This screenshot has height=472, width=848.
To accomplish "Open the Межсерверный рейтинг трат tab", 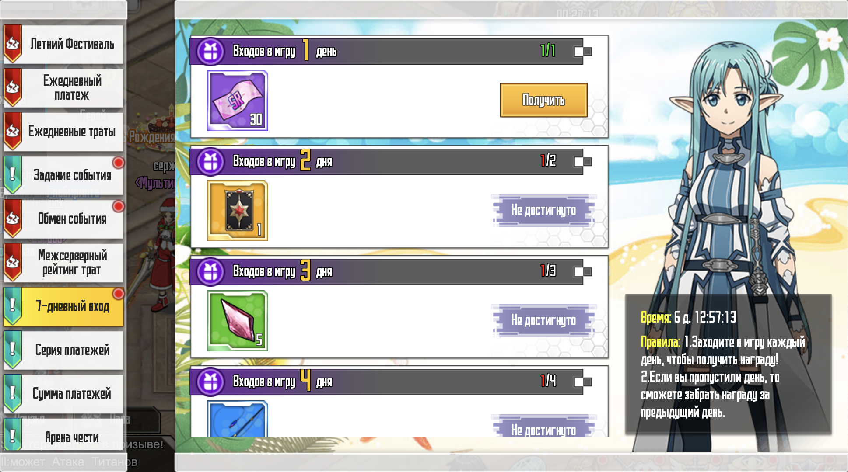I will pyautogui.click(x=63, y=263).
